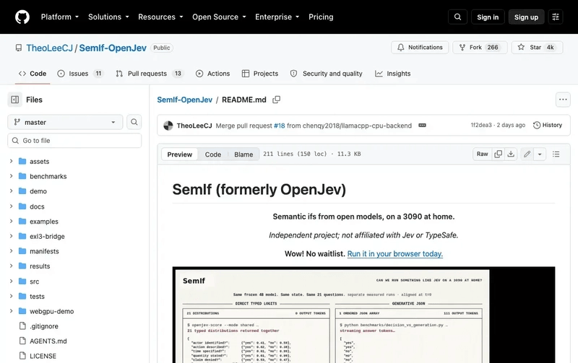Image resolution: width=578 pixels, height=363 pixels.
Task: Star the Semlf-OpenJev repository
Action: tap(537, 48)
